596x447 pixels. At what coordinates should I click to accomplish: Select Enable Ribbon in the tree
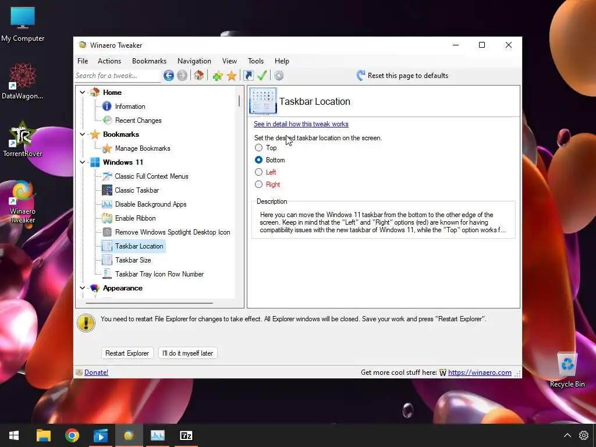[135, 218]
